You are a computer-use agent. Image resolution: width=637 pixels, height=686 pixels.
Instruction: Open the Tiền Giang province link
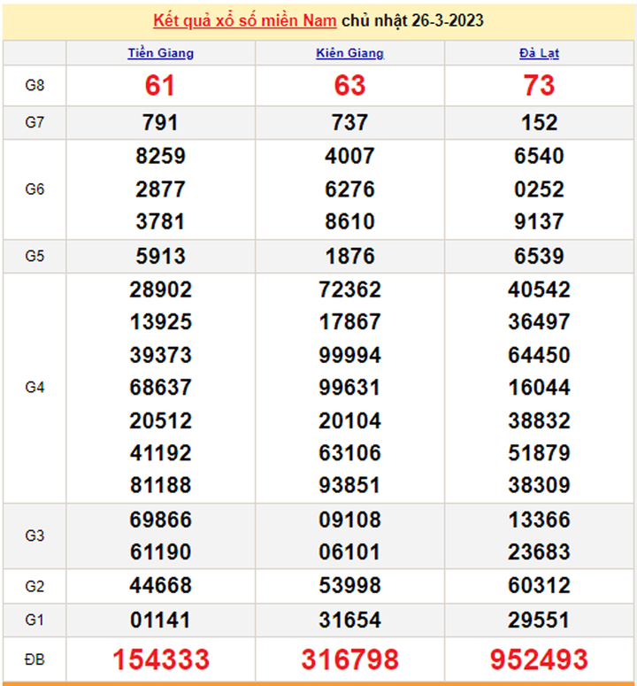160,53
